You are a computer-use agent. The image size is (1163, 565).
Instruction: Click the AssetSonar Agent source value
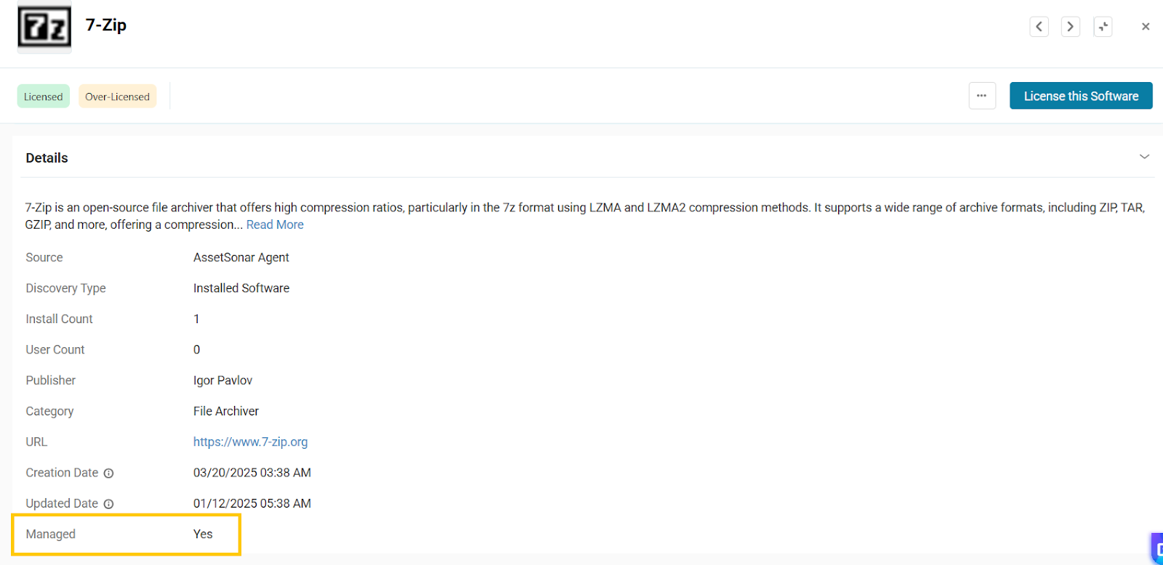click(x=241, y=258)
